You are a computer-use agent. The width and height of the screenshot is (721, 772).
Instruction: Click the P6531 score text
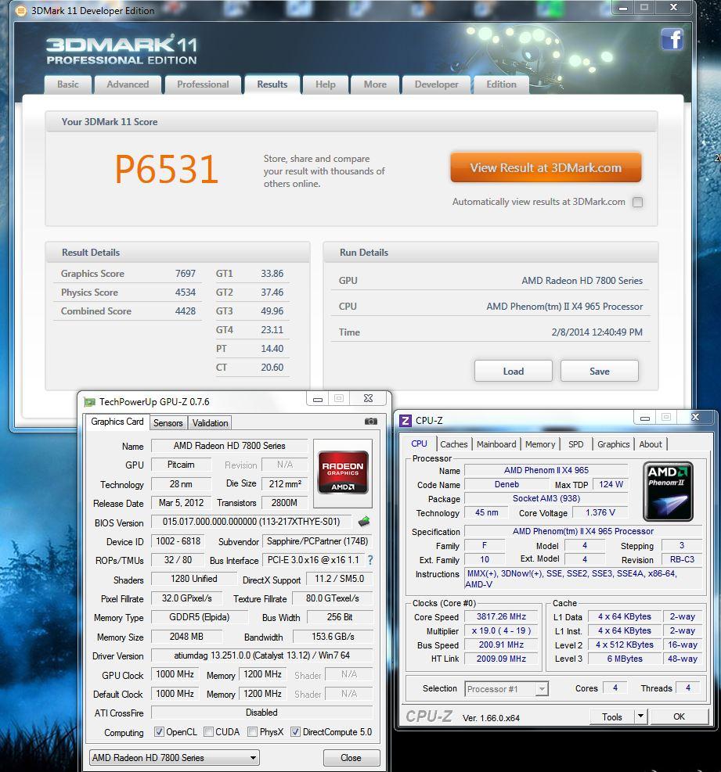tap(166, 170)
